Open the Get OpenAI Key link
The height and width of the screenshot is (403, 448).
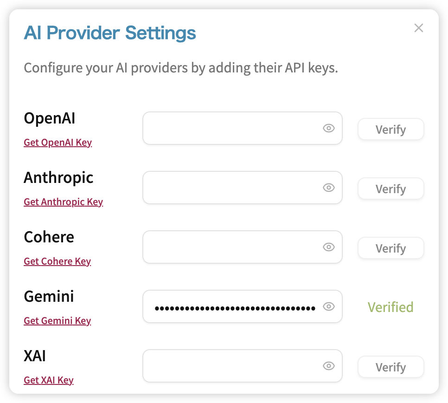[x=58, y=143]
